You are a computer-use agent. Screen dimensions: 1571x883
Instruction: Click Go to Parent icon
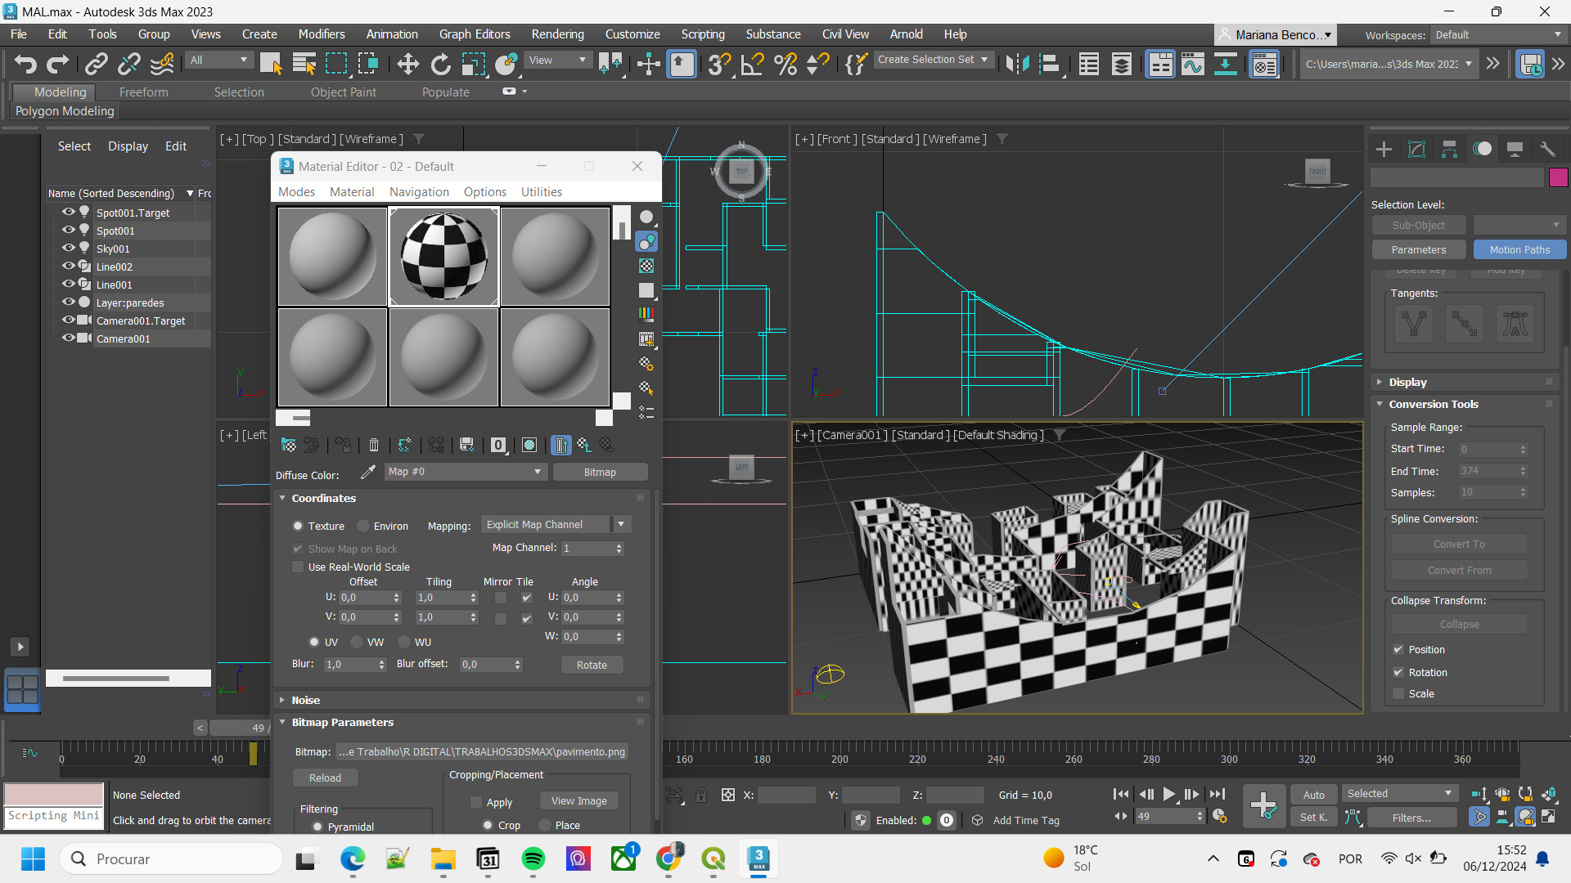point(584,445)
